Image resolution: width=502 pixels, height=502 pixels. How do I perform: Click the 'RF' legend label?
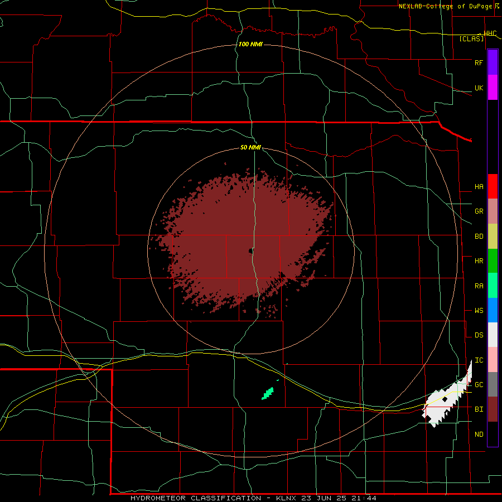479,62
